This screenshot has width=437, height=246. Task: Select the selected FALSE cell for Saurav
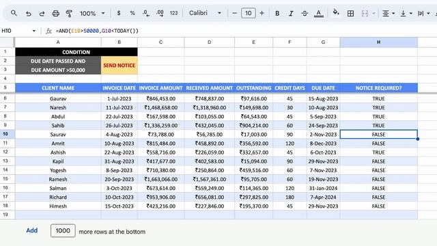point(378,135)
